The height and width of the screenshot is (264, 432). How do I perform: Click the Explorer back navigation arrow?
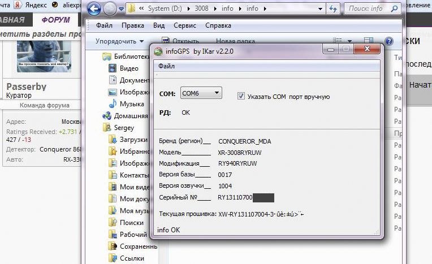[94, 8]
